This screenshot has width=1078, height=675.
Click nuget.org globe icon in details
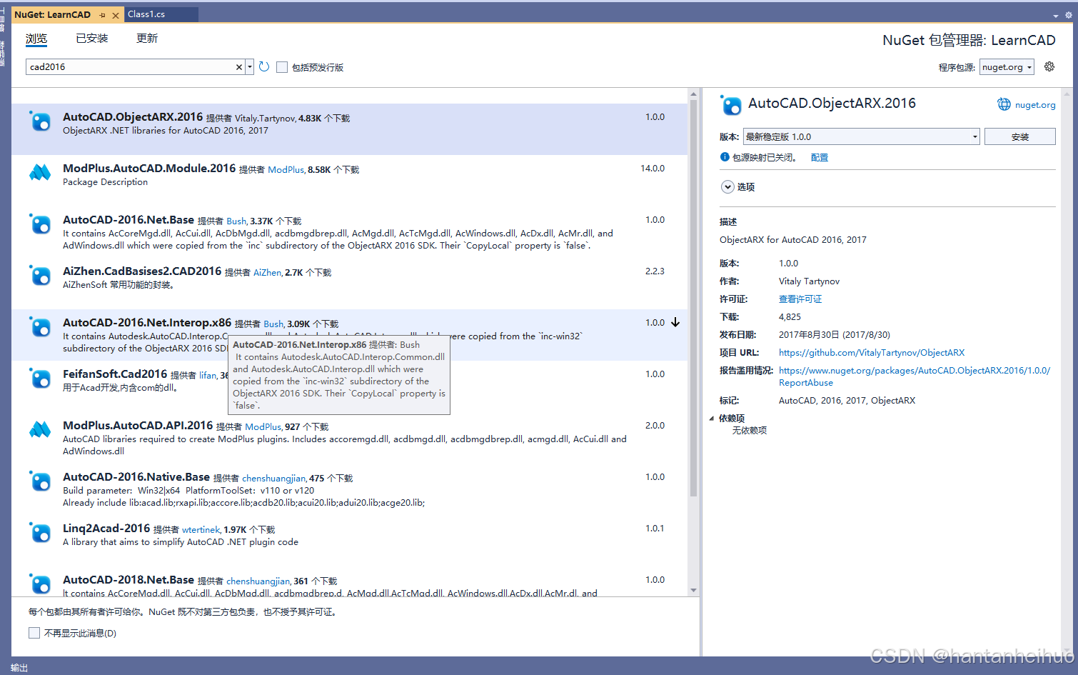tap(1004, 104)
